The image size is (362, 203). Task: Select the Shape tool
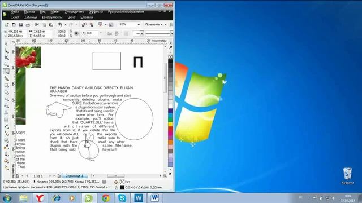6,51
